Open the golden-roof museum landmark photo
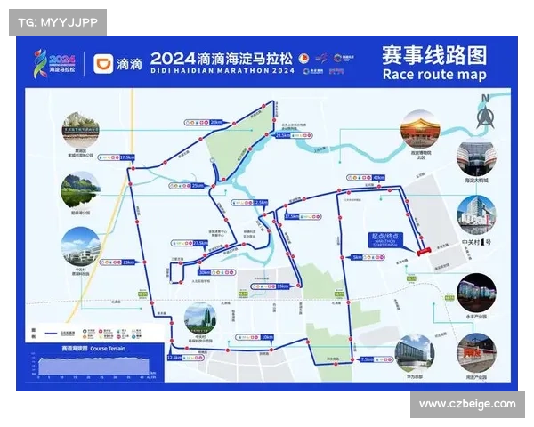 tap(420, 129)
